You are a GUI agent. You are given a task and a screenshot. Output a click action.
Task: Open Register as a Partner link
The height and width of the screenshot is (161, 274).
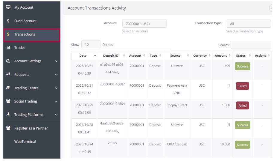click(x=31, y=128)
